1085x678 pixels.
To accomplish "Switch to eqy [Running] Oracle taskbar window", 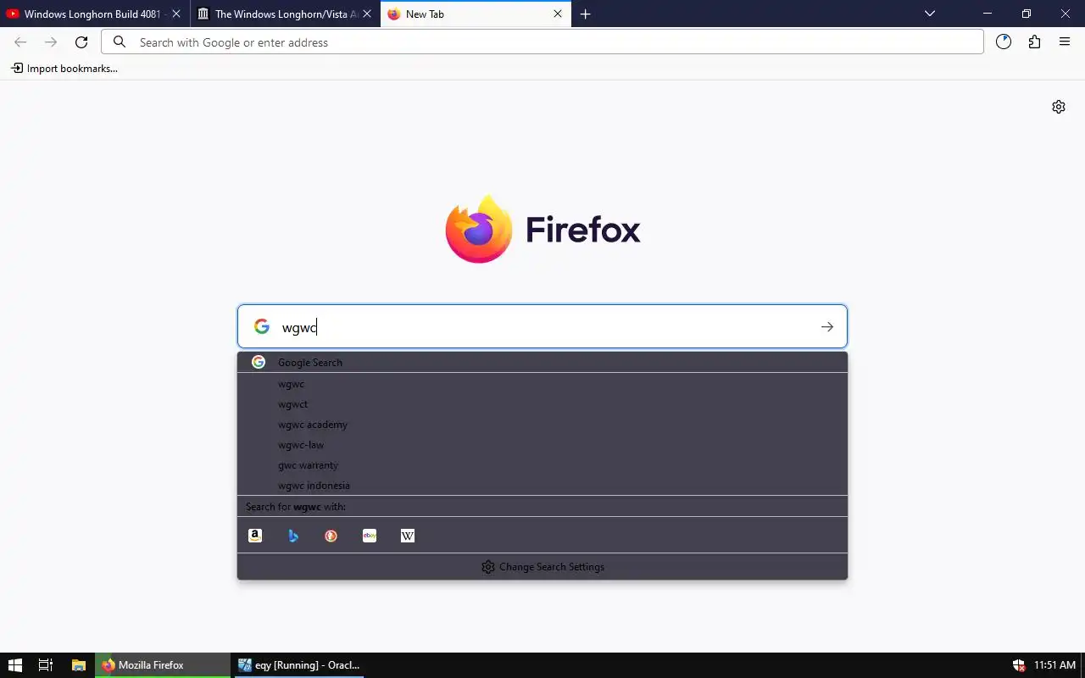I will 298,665.
